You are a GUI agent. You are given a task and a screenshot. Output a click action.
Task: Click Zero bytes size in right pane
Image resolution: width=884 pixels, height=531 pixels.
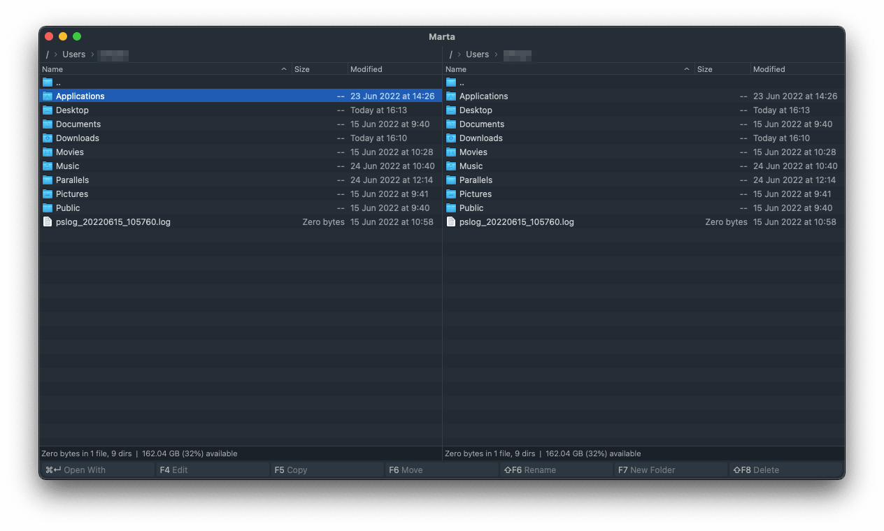pyautogui.click(x=726, y=222)
